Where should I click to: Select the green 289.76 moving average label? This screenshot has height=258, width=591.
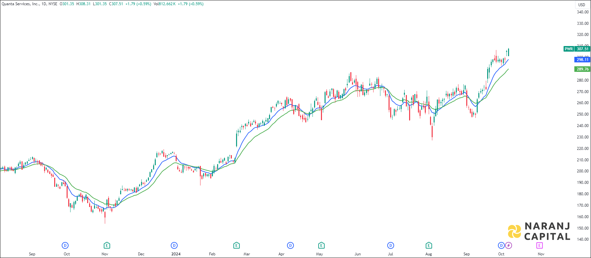click(x=582, y=69)
